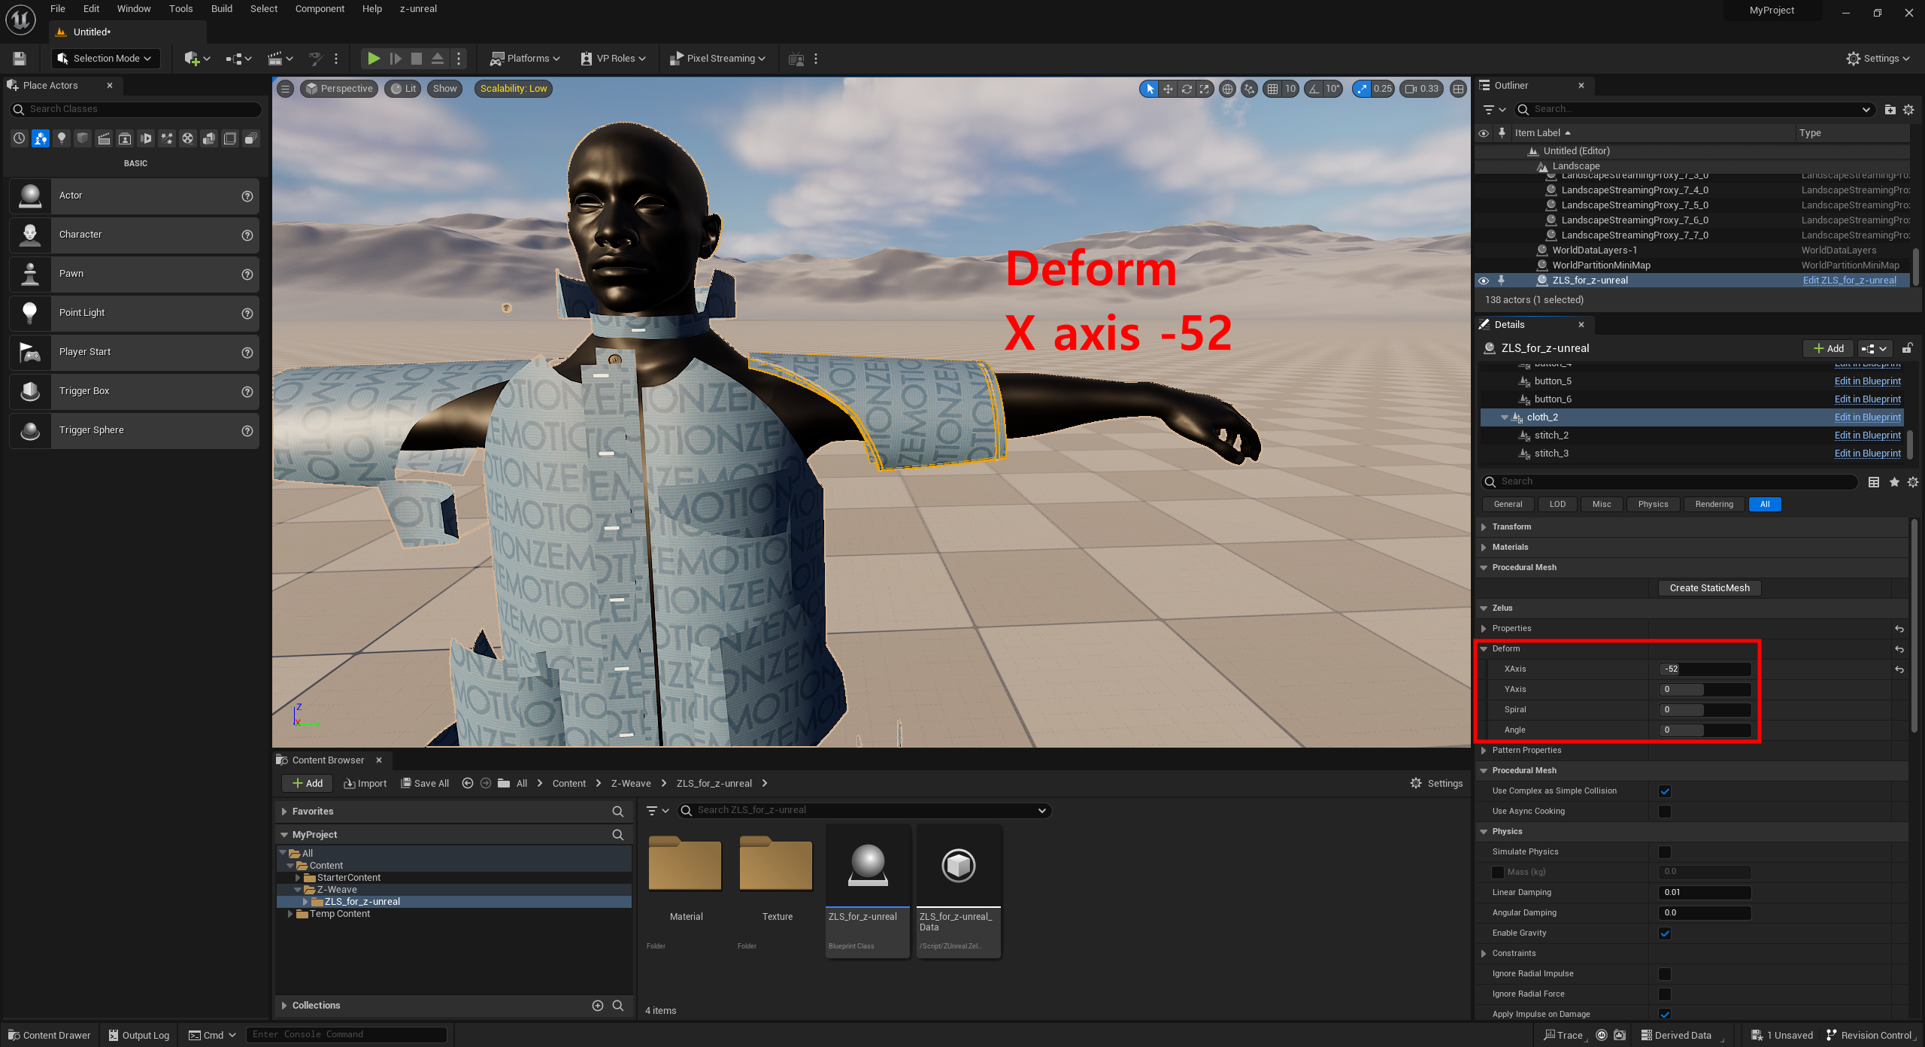Select the Volumes category icon in Place Actors

pos(230,138)
